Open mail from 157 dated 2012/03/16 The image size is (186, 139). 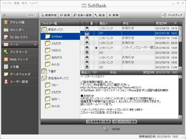click(129, 67)
